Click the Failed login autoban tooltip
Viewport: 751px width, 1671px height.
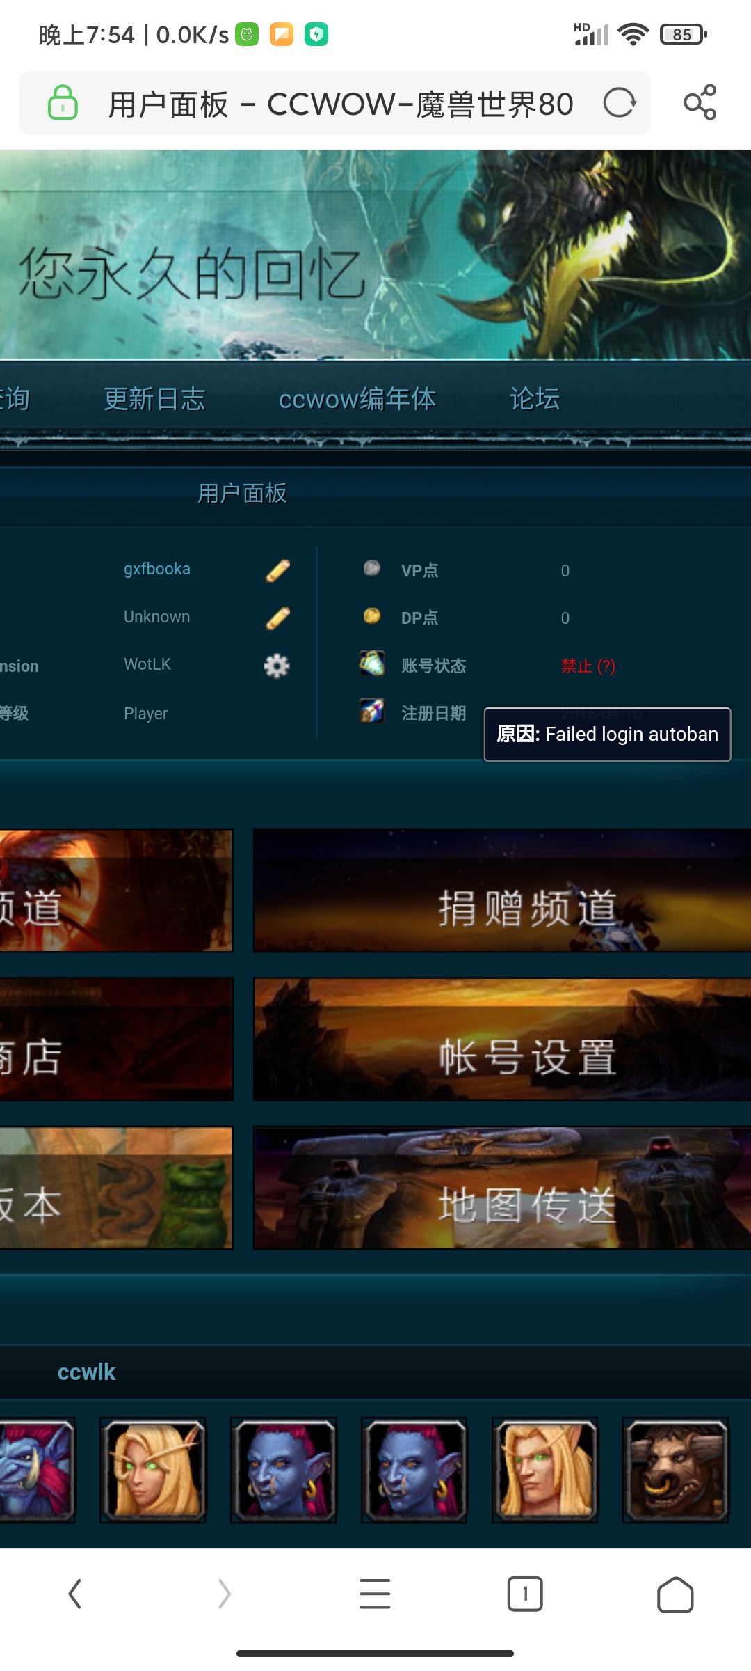click(607, 735)
